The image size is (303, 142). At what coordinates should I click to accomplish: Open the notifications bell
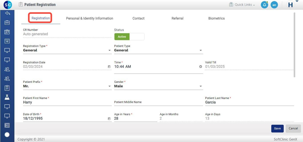click(x=264, y=5)
